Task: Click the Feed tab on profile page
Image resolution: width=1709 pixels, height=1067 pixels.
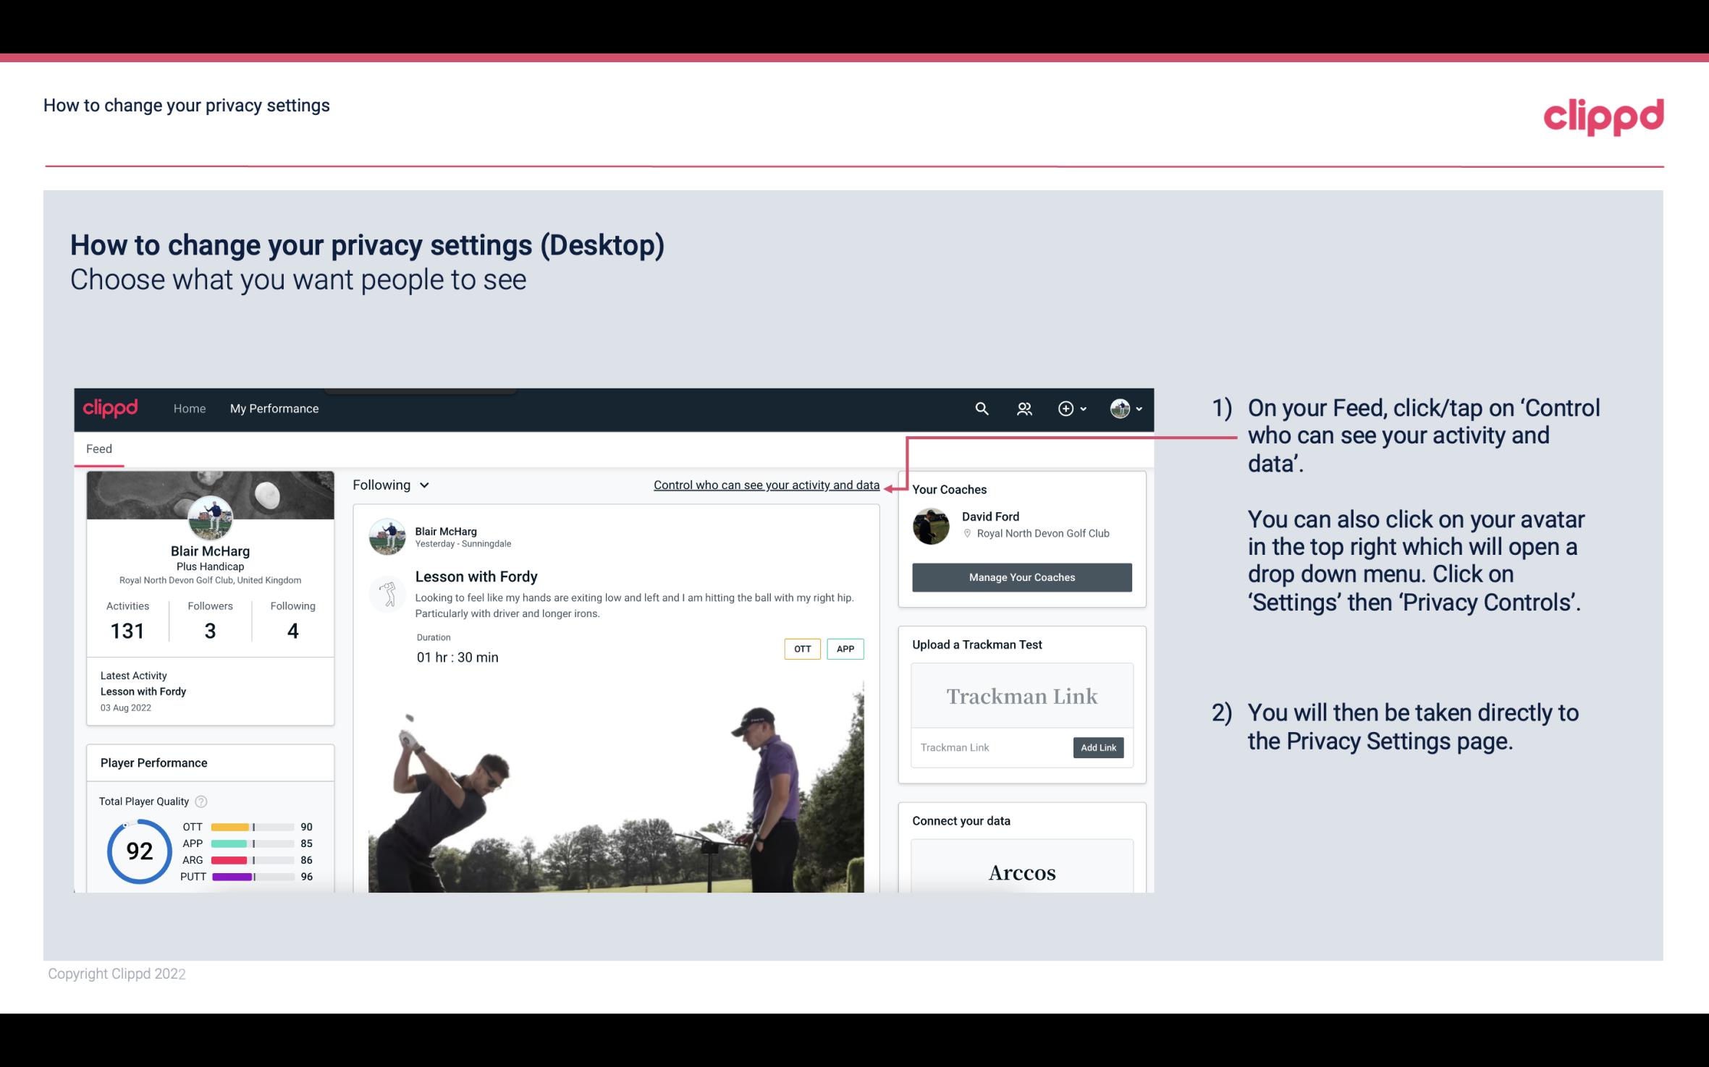Action: tap(98, 448)
